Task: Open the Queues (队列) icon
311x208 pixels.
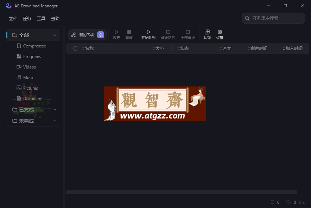Action: (207, 32)
